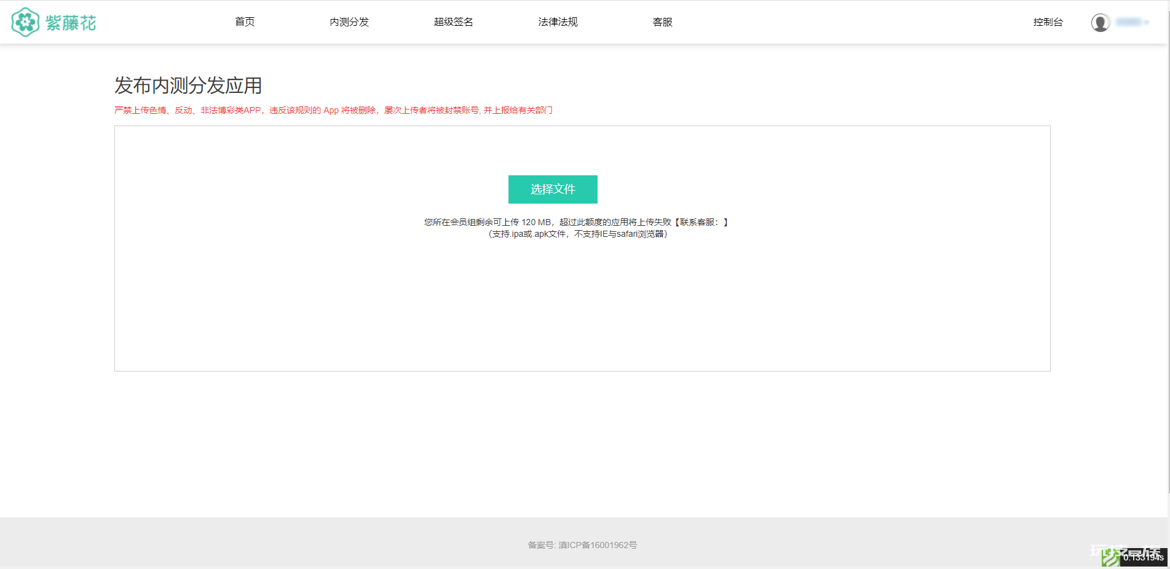Click the 0.133194s load time badge

[x=1144, y=557]
